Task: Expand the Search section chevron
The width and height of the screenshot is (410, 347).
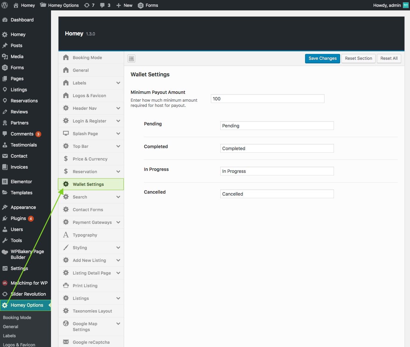Action: point(118,197)
